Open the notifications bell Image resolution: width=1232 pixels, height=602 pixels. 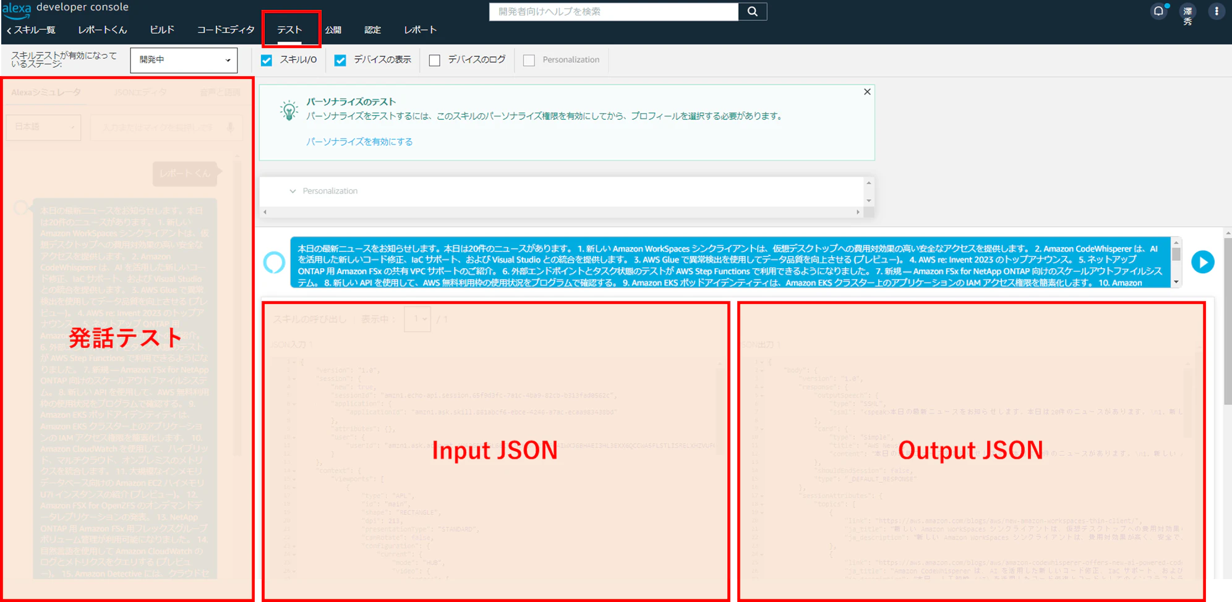pyautogui.click(x=1158, y=11)
